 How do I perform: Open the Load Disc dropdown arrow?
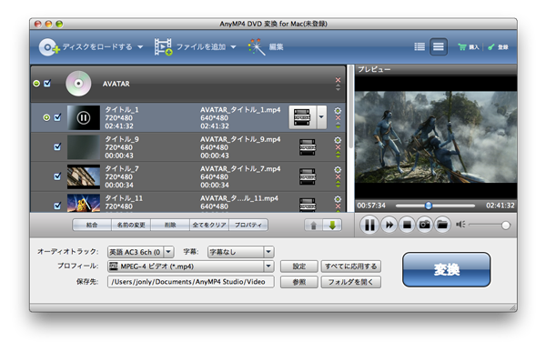point(140,47)
